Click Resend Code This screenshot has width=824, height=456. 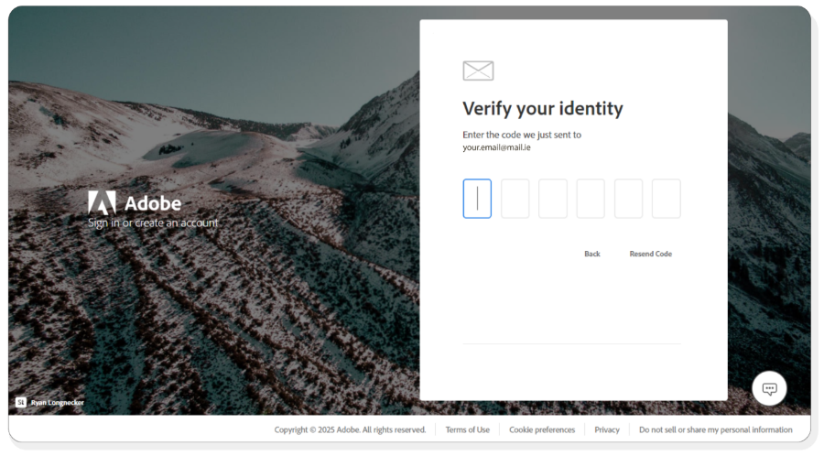[x=651, y=254]
